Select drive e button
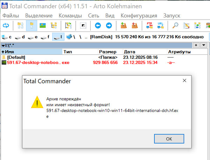The image size is (210, 160). [x=33, y=37]
